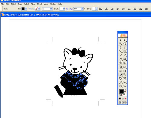
Task: Click the black Fill swatch in toolbox
Action: pyautogui.click(x=121, y=91)
